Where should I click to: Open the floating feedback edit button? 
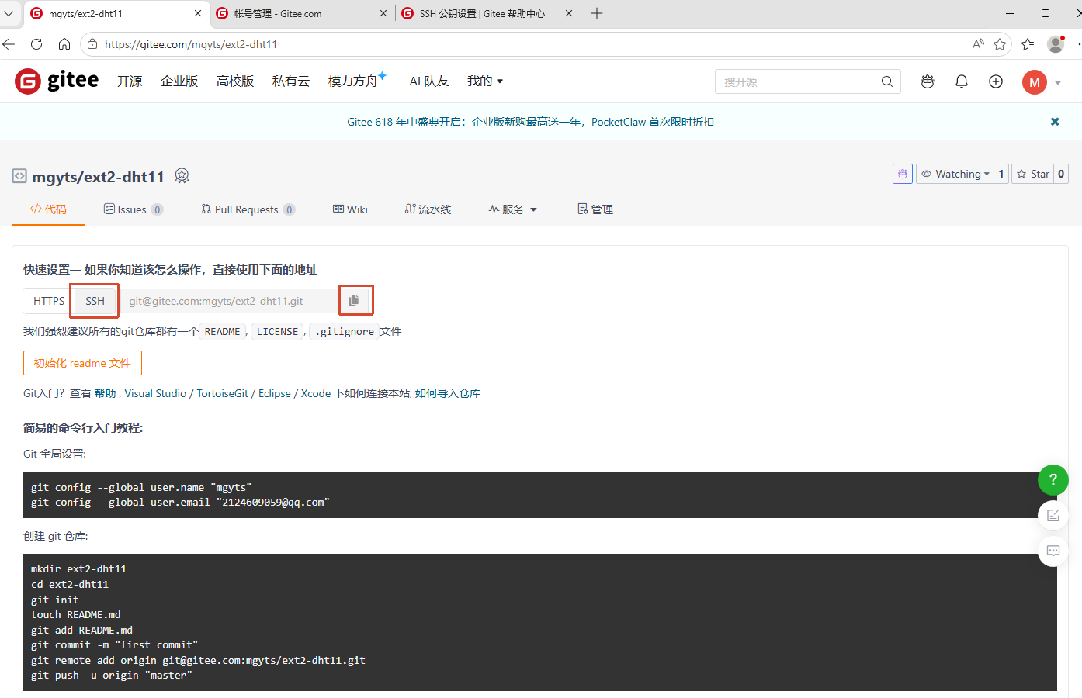1053,516
